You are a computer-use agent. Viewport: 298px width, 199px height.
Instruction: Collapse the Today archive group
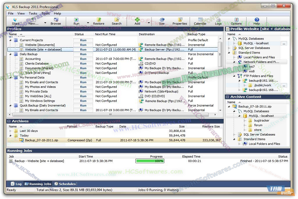tap(10, 136)
